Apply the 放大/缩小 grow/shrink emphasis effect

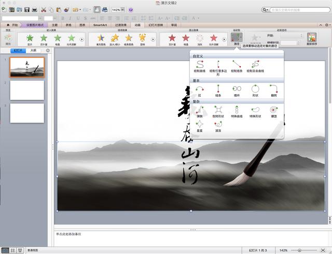[x=115, y=40]
